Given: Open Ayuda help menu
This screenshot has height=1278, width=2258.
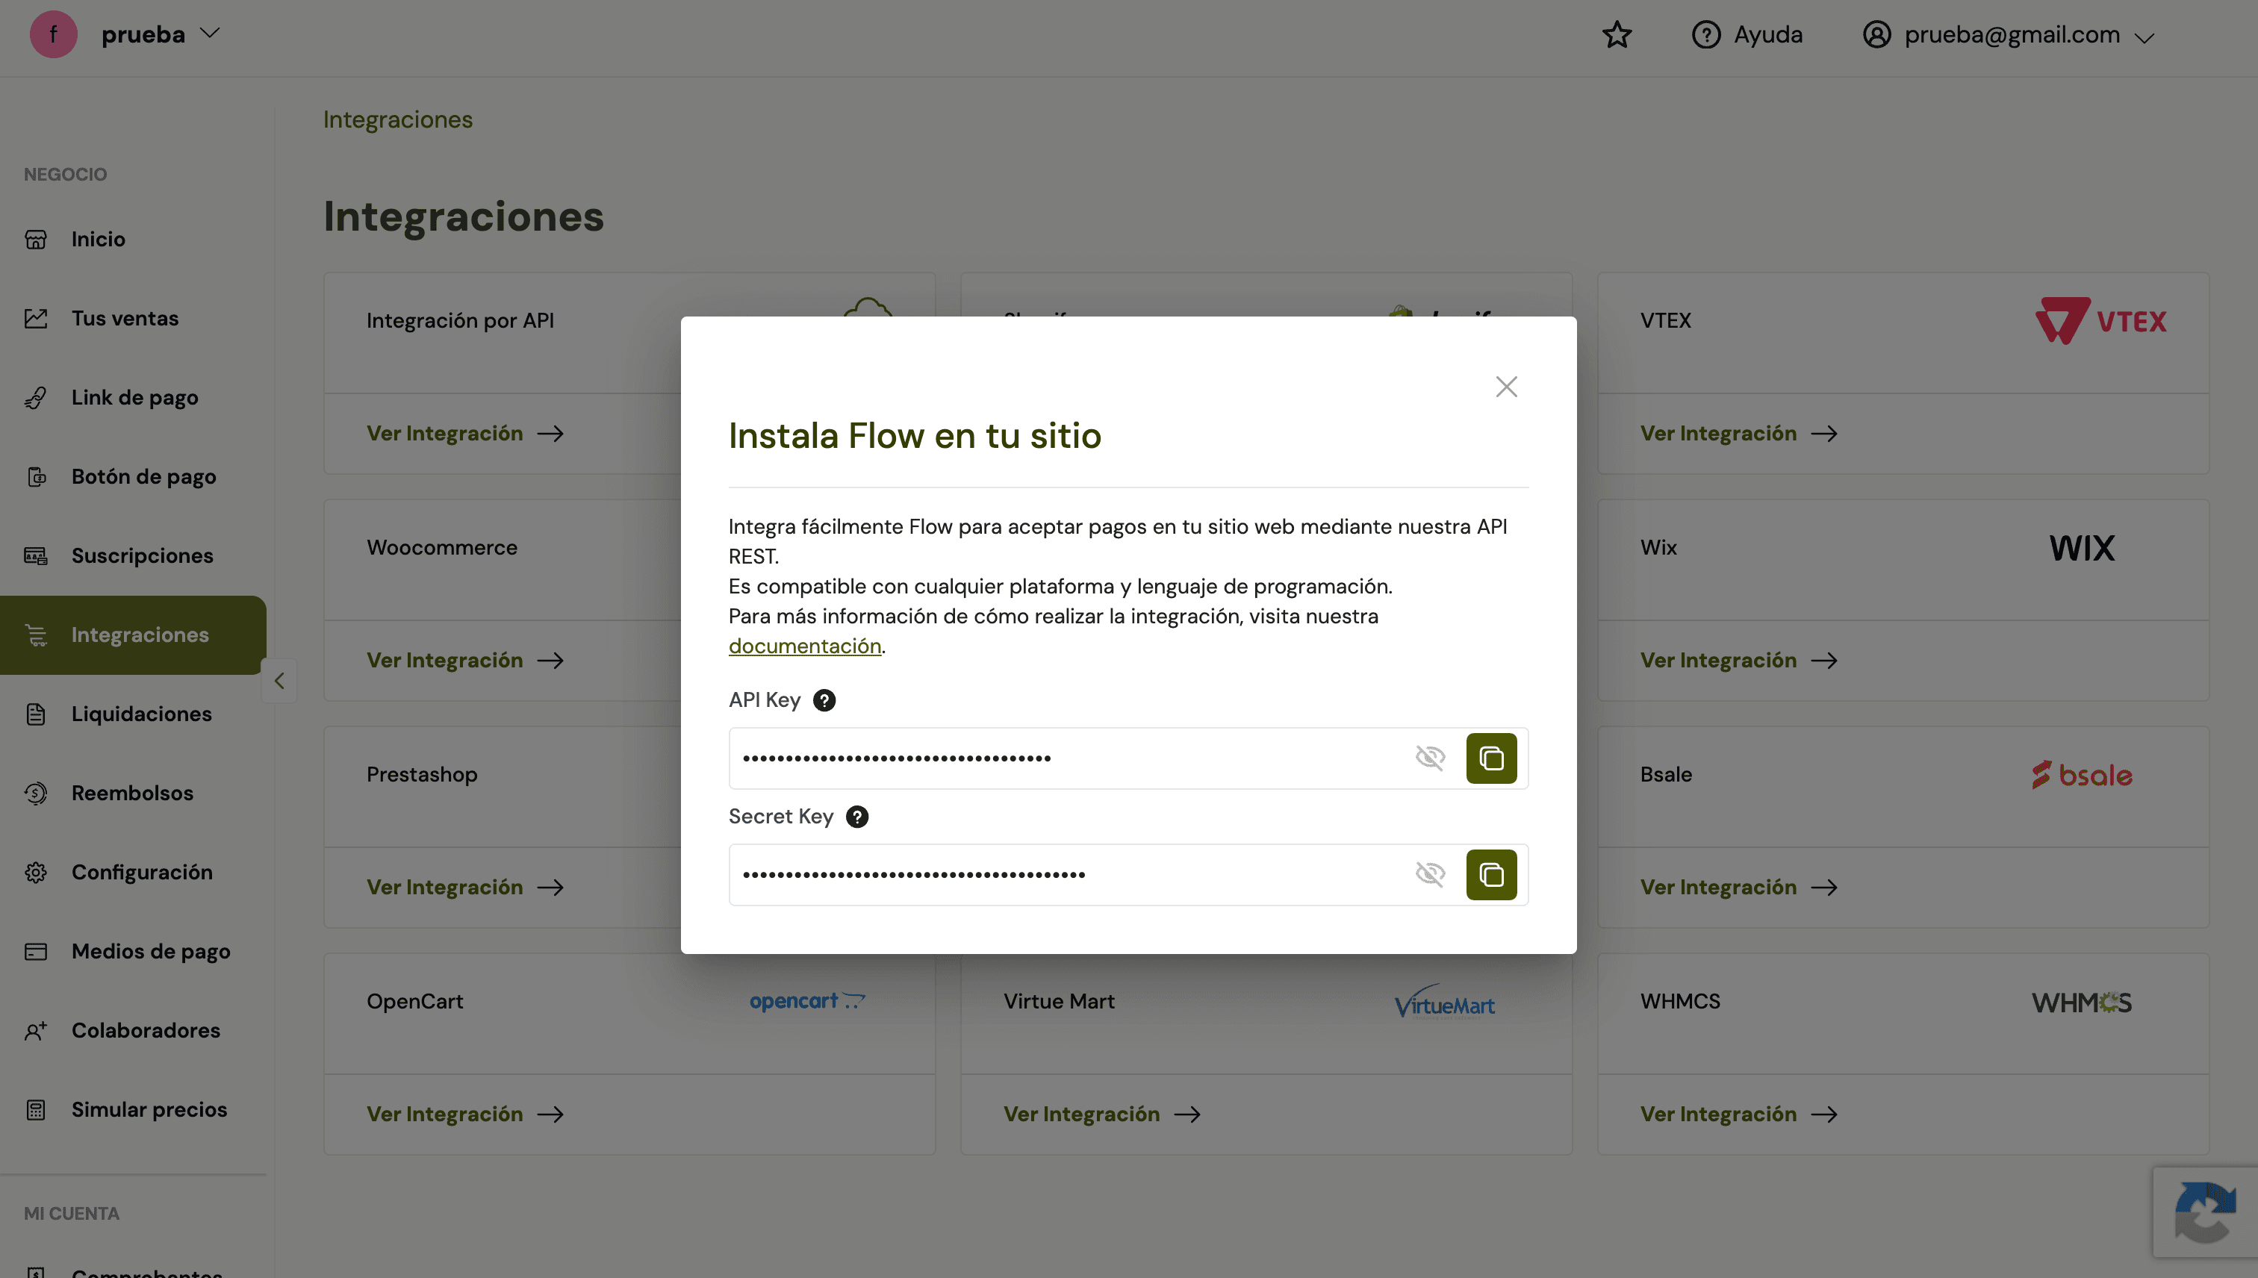Looking at the screenshot, I should pos(1747,35).
